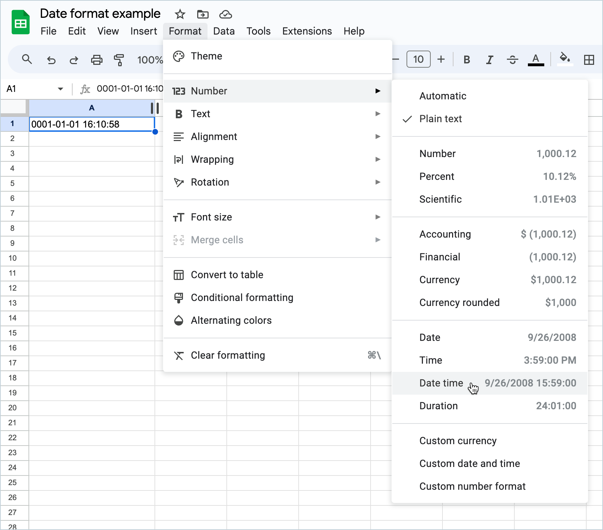
Task: Toggle italic formatting
Action: click(490, 59)
